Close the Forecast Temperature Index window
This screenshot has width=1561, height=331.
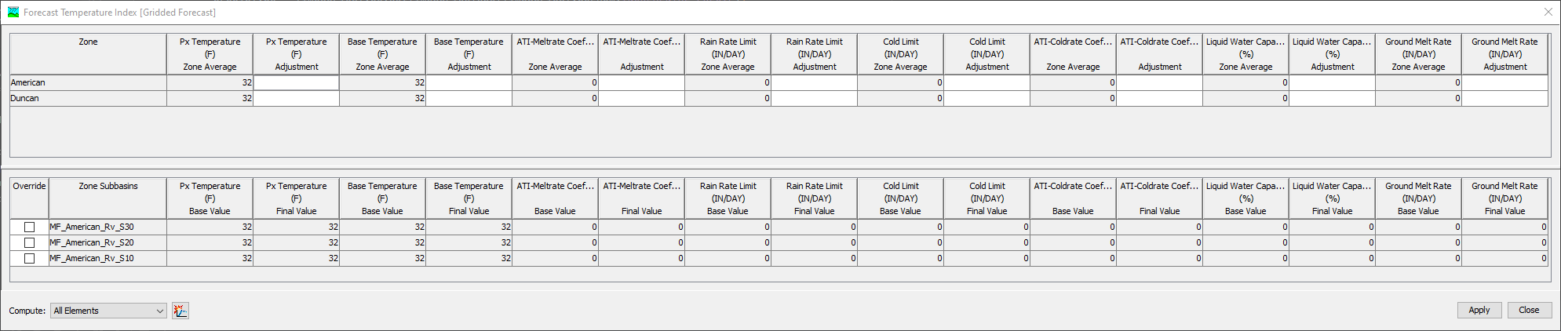(x=1548, y=12)
